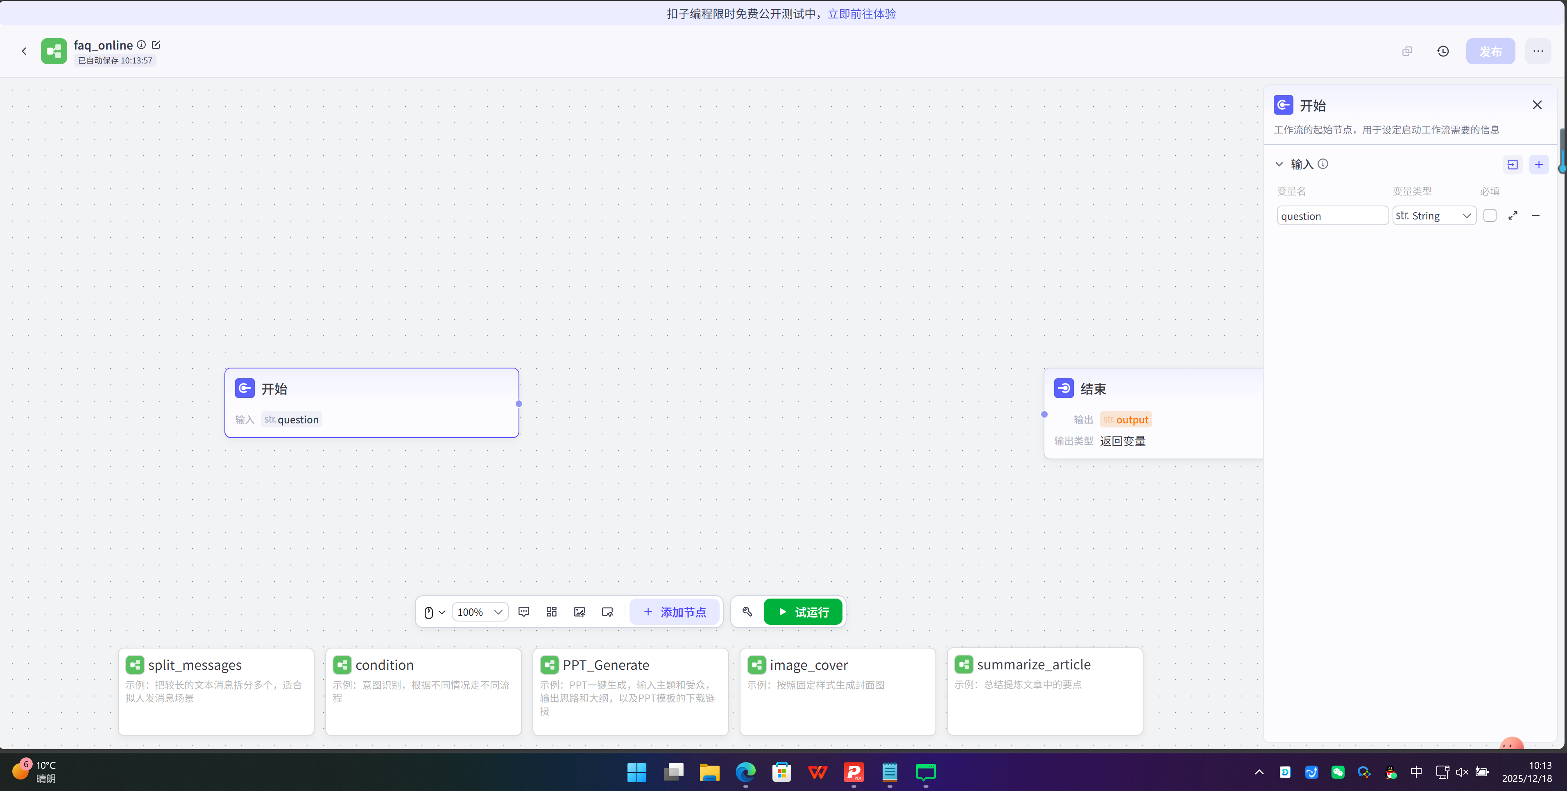Open version history clock icon
This screenshot has height=791, width=1567.
1443,51
